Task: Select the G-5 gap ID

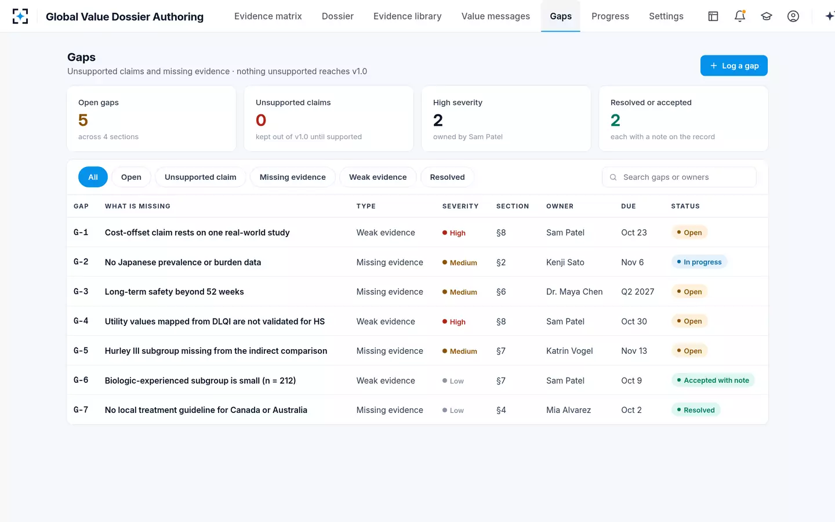Action: click(x=81, y=351)
